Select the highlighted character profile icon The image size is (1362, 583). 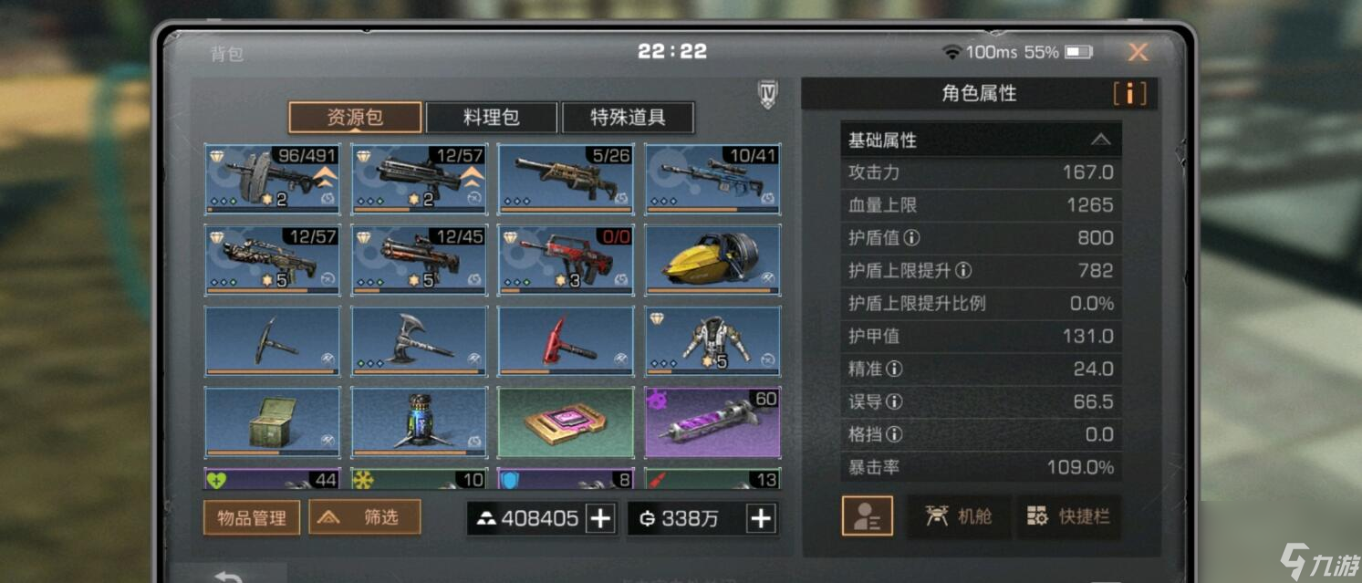[867, 516]
